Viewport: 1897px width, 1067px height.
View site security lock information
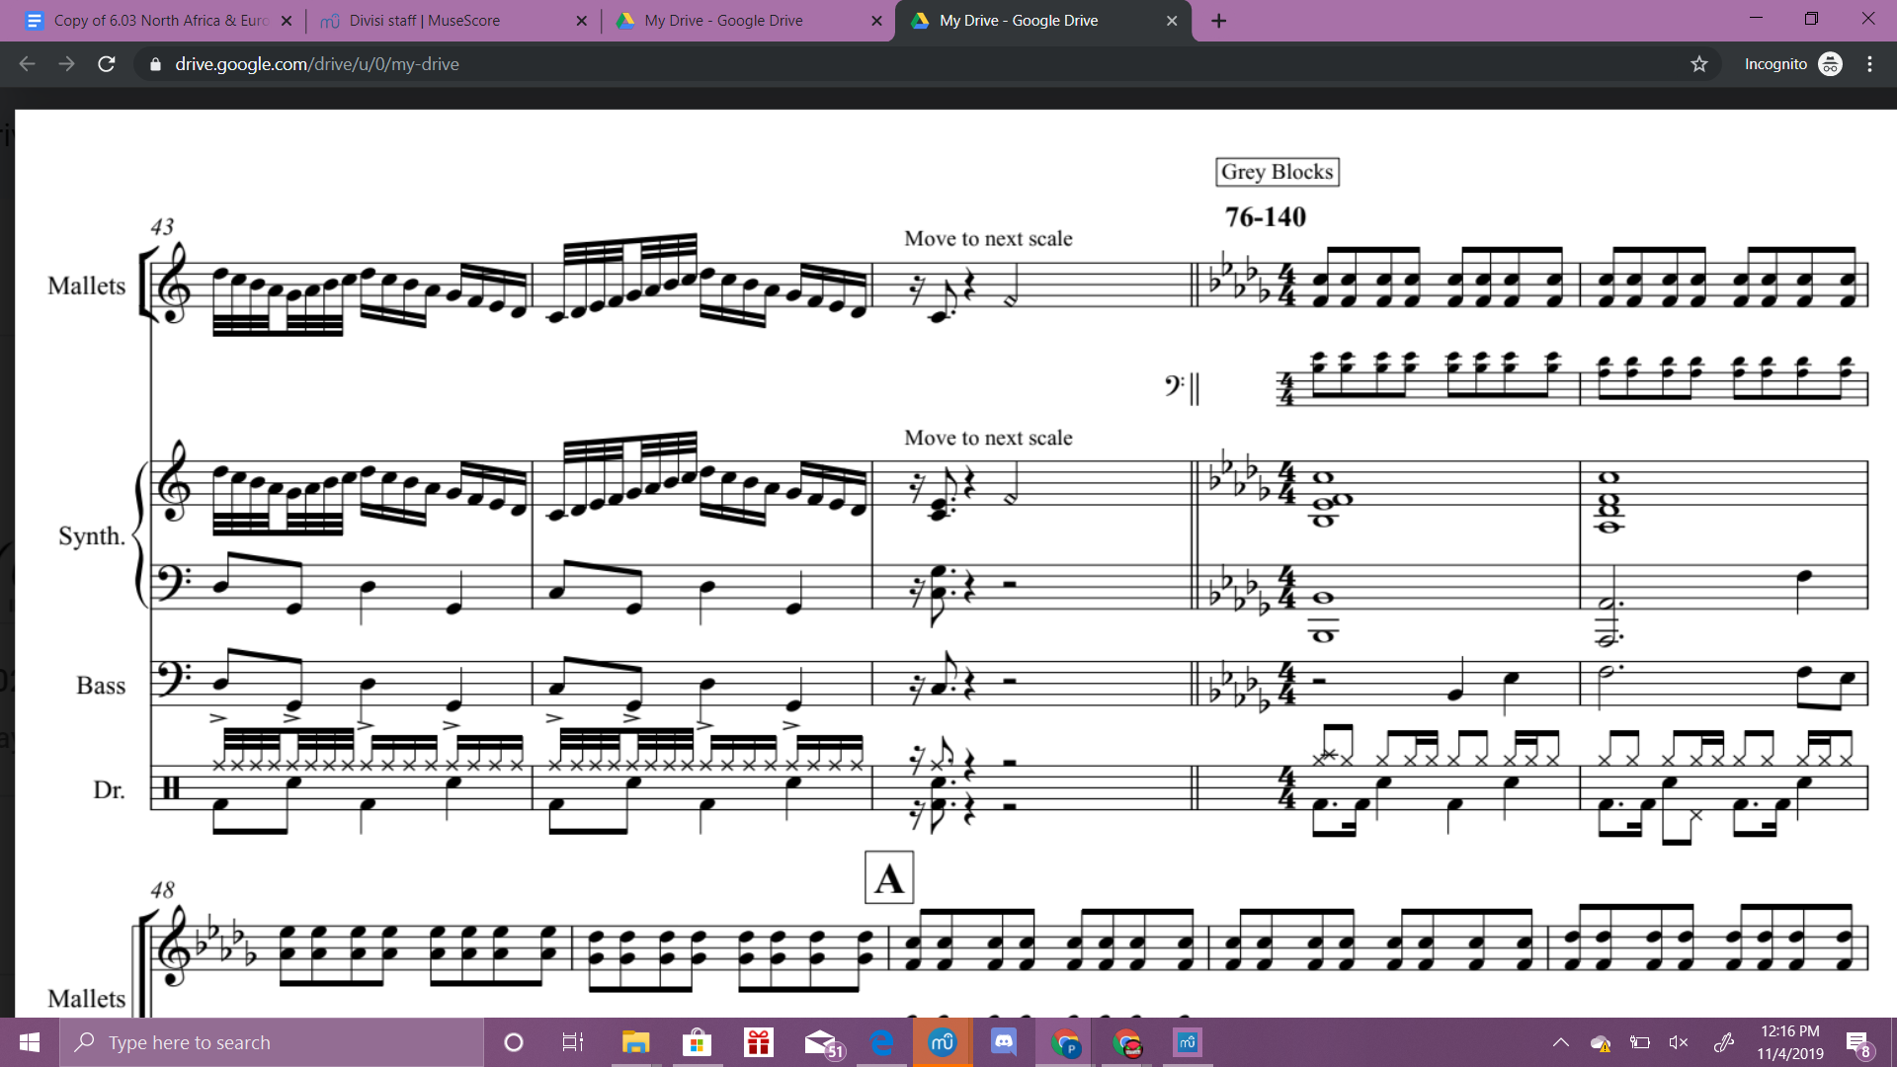coord(154,64)
